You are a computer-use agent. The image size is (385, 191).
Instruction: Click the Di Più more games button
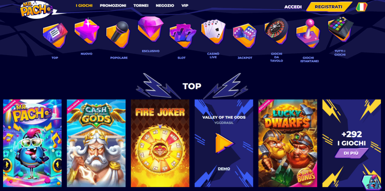click(351, 153)
